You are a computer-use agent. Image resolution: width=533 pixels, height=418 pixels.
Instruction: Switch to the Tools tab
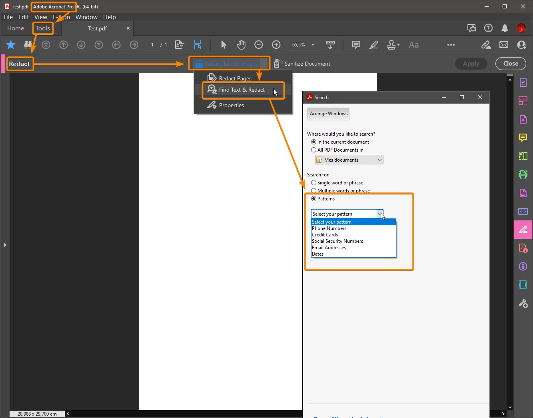pyautogui.click(x=43, y=28)
